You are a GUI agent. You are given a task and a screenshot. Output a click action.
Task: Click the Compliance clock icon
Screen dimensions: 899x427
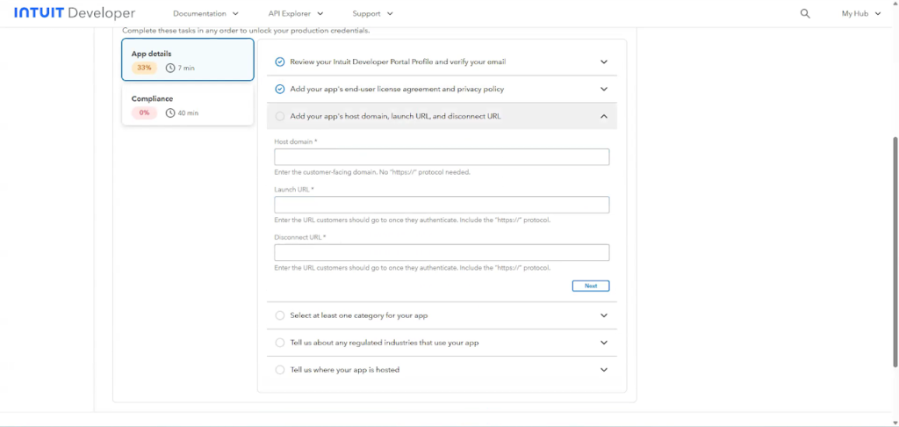(170, 113)
